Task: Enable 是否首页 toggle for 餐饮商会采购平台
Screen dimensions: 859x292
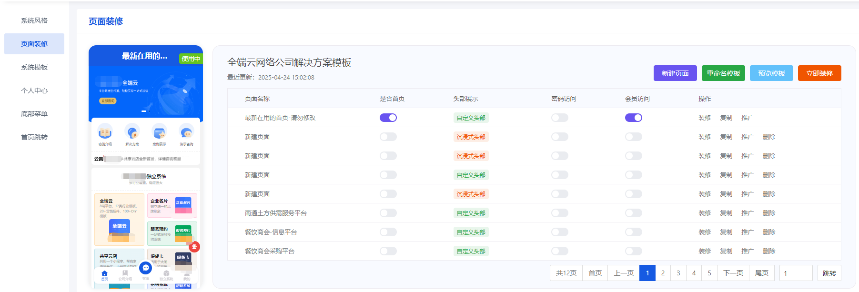Action: click(x=388, y=251)
